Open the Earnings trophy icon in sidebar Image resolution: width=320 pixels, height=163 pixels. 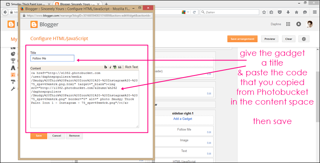13,61
